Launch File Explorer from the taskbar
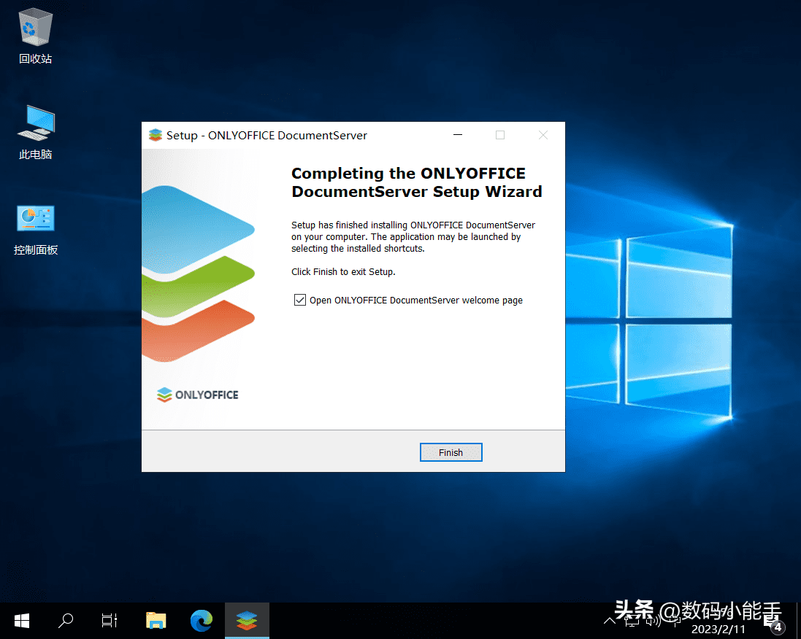Image resolution: width=801 pixels, height=639 pixels. [x=156, y=621]
